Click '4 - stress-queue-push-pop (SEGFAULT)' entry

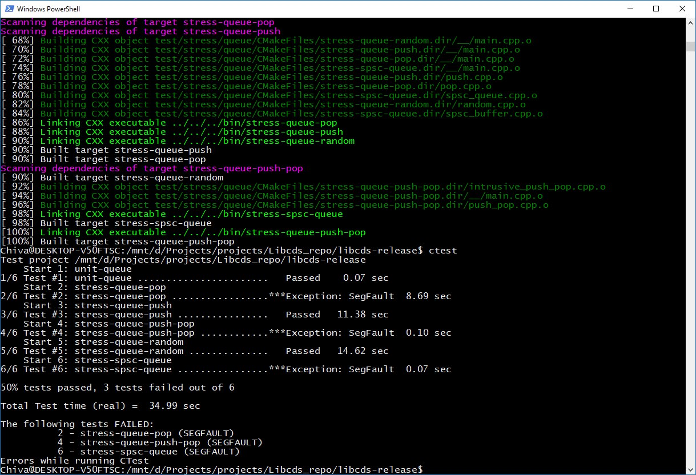pyautogui.click(x=160, y=442)
